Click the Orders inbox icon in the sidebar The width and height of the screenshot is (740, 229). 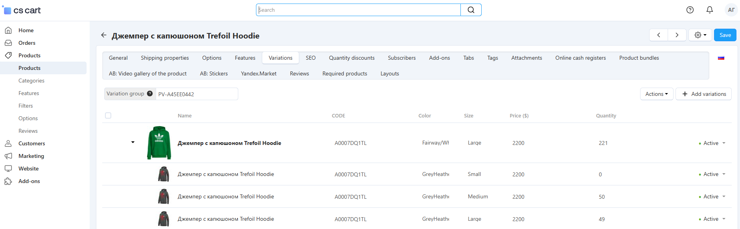8,43
